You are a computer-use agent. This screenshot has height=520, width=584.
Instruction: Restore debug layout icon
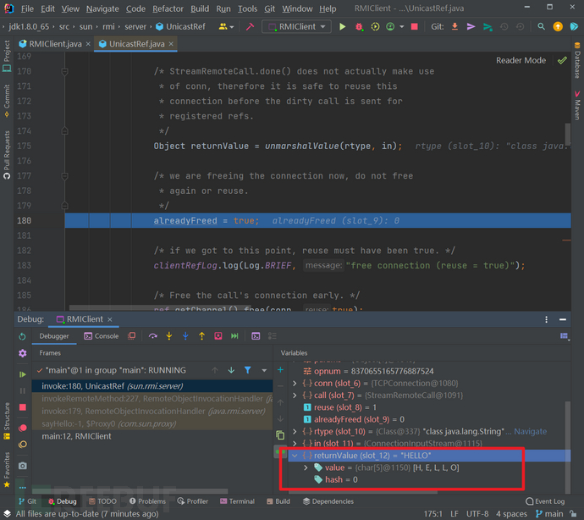565,336
